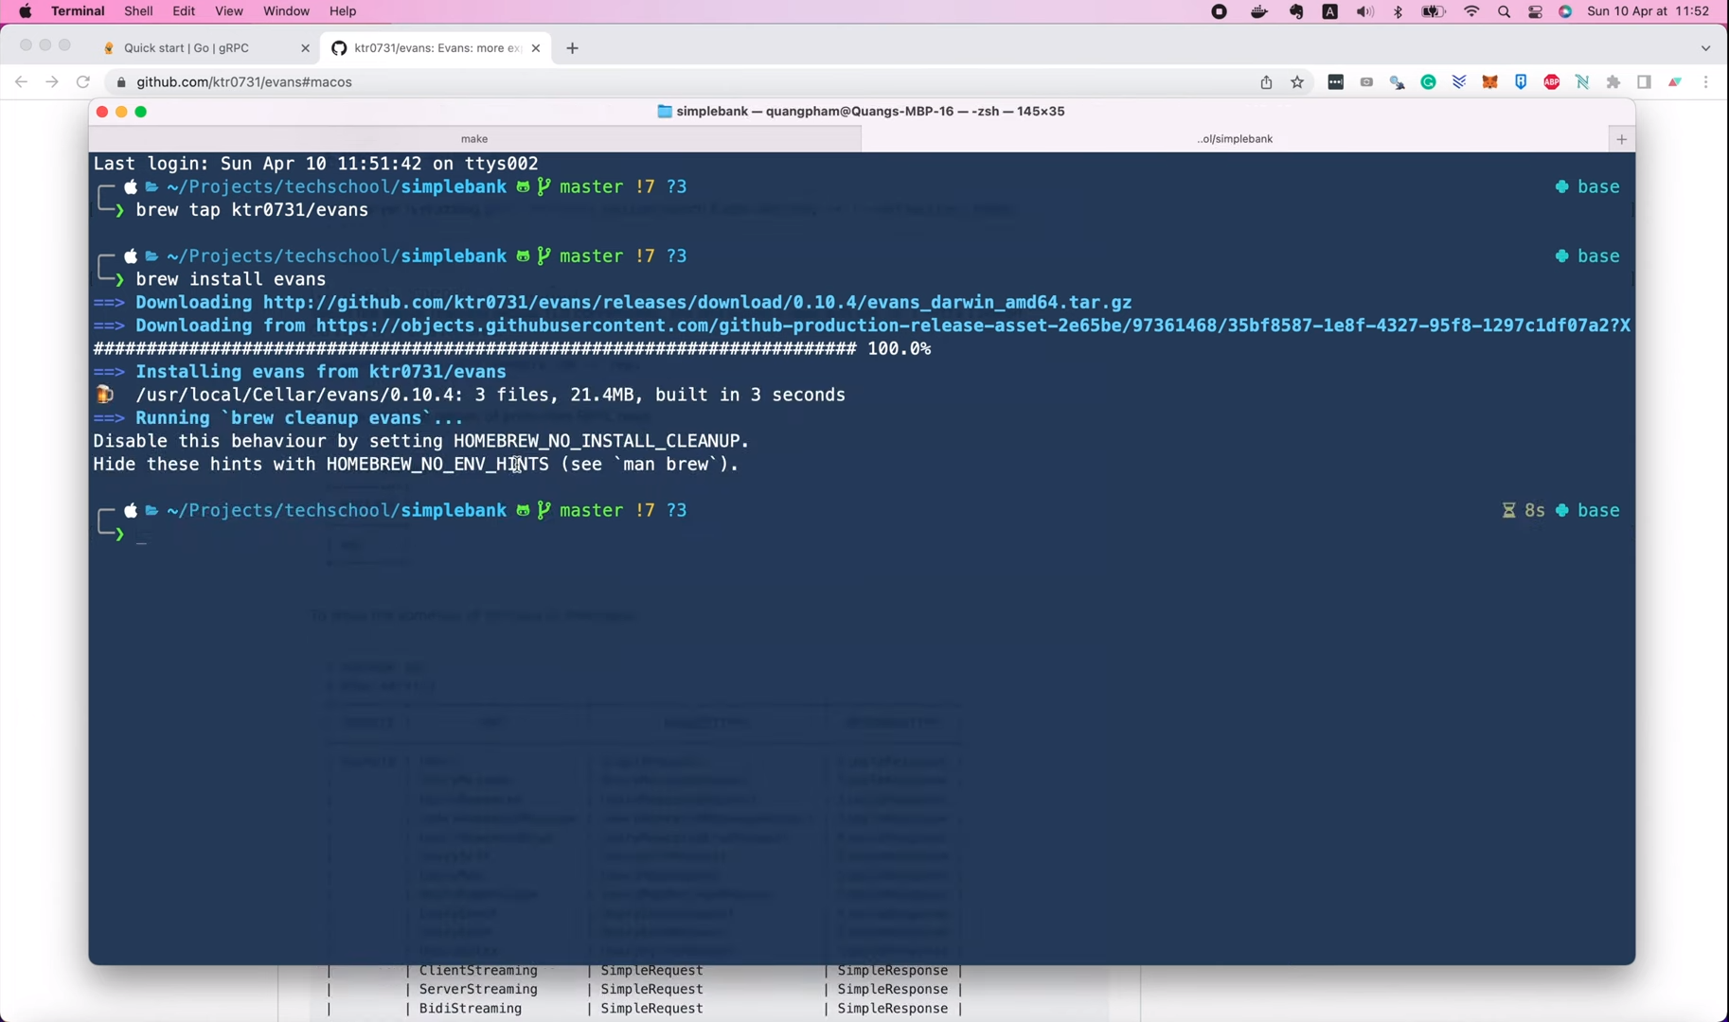The image size is (1729, 1022).
Task: Click the battery status icon
Action: (x=1434, y=11)
